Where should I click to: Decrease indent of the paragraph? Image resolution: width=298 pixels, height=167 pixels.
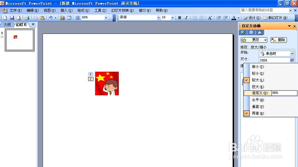pos(218,18)
